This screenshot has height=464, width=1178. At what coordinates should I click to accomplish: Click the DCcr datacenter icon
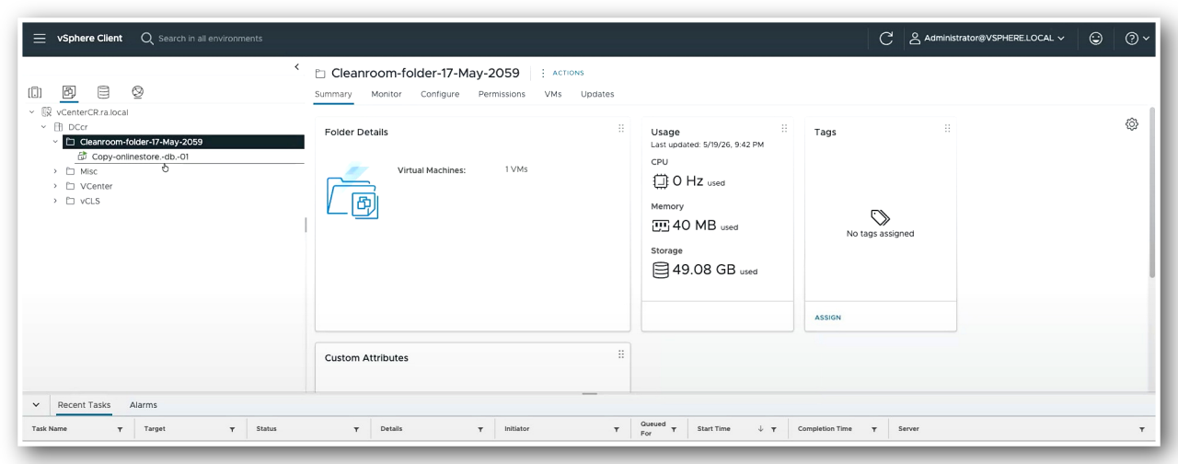tap(59, 127)
